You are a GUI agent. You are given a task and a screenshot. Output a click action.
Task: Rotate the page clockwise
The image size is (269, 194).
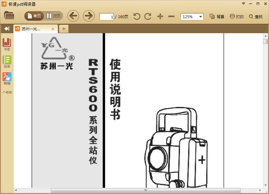point(148,17)
